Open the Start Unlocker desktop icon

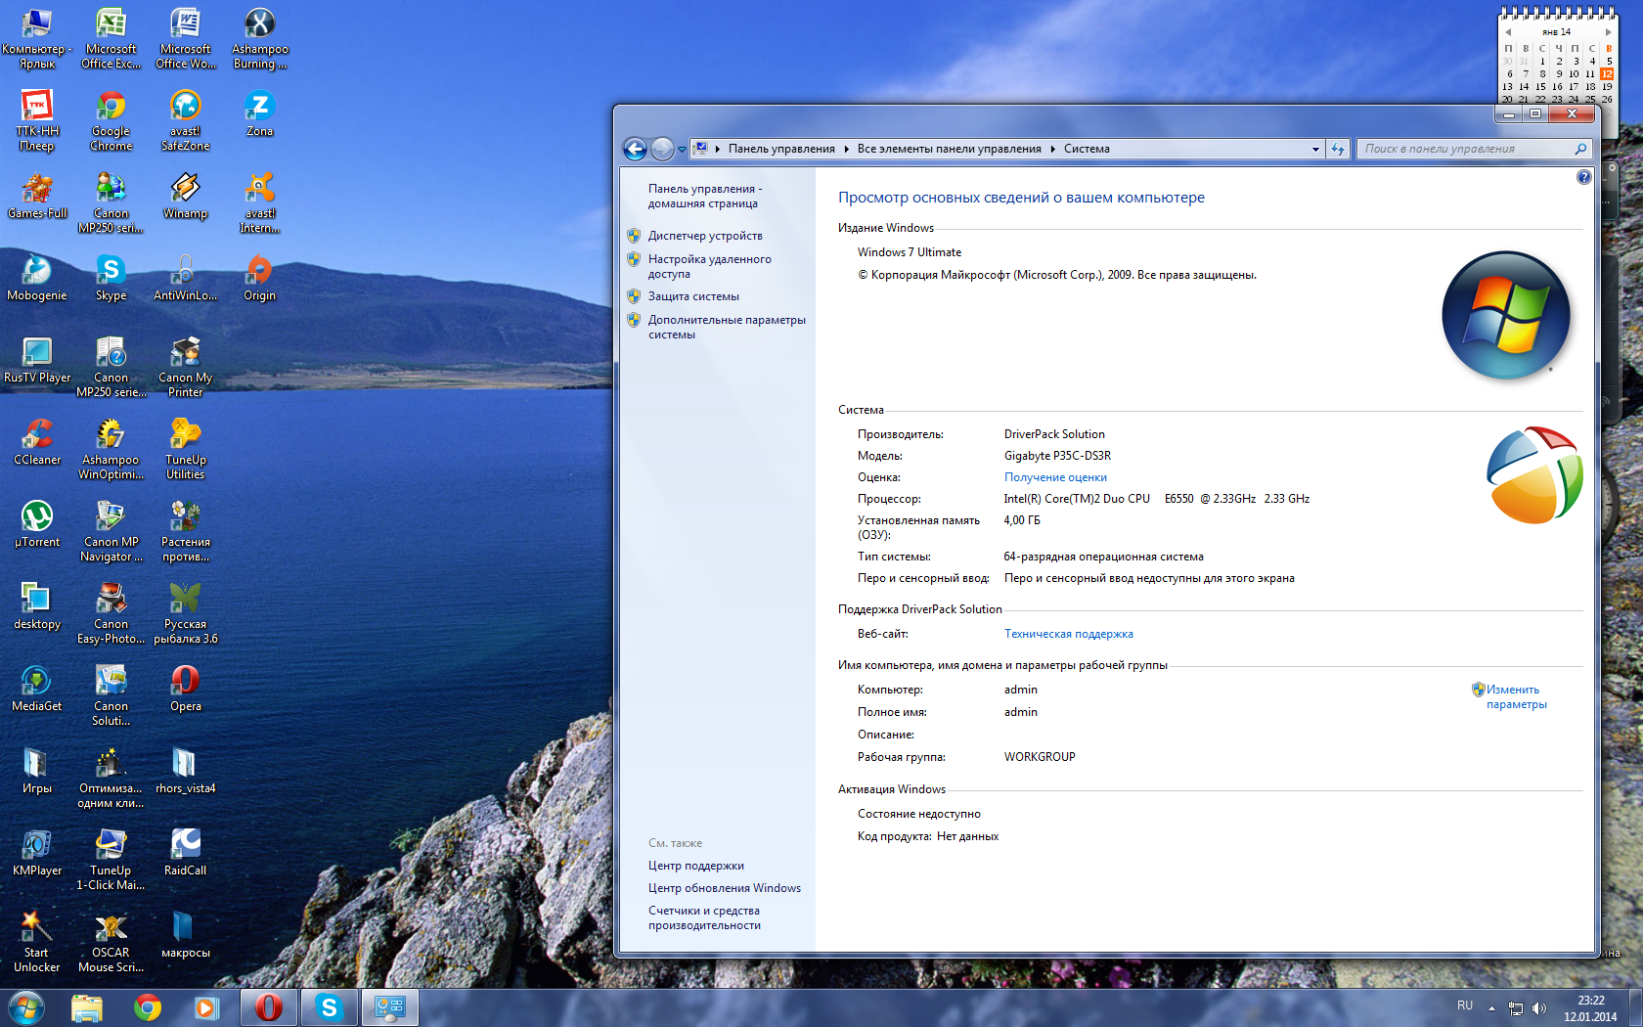click(36, 943)
